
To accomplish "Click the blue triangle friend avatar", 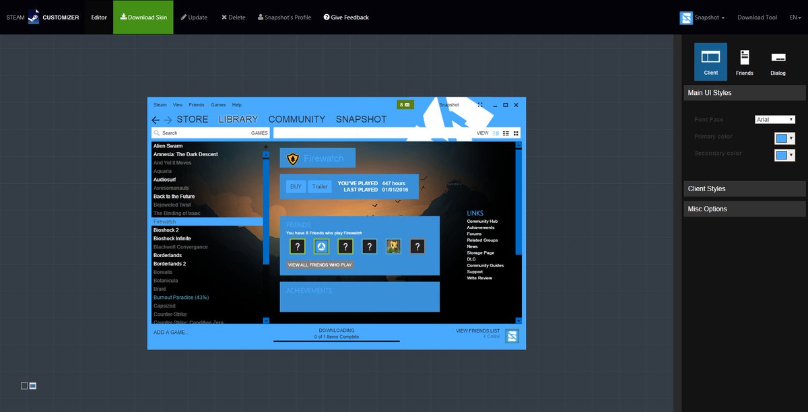I will 321,246.
